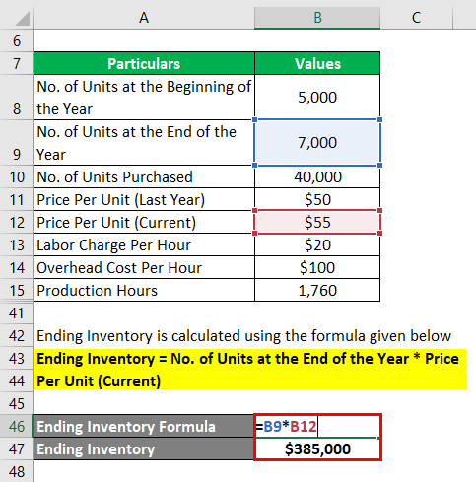Image resolution: width=476 pixels, height=482 pixels.
Task: Select row 13 header
Action: point(17,245)
